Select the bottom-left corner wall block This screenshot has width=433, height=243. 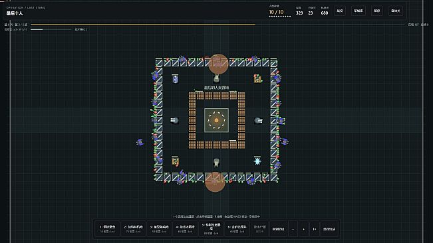pos(159,177)
